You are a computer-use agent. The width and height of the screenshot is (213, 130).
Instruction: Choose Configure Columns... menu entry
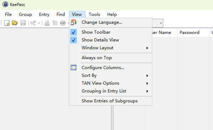110,68
